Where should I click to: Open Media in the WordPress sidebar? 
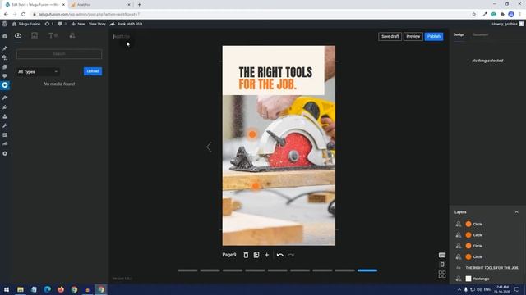(x=5, y=58)
